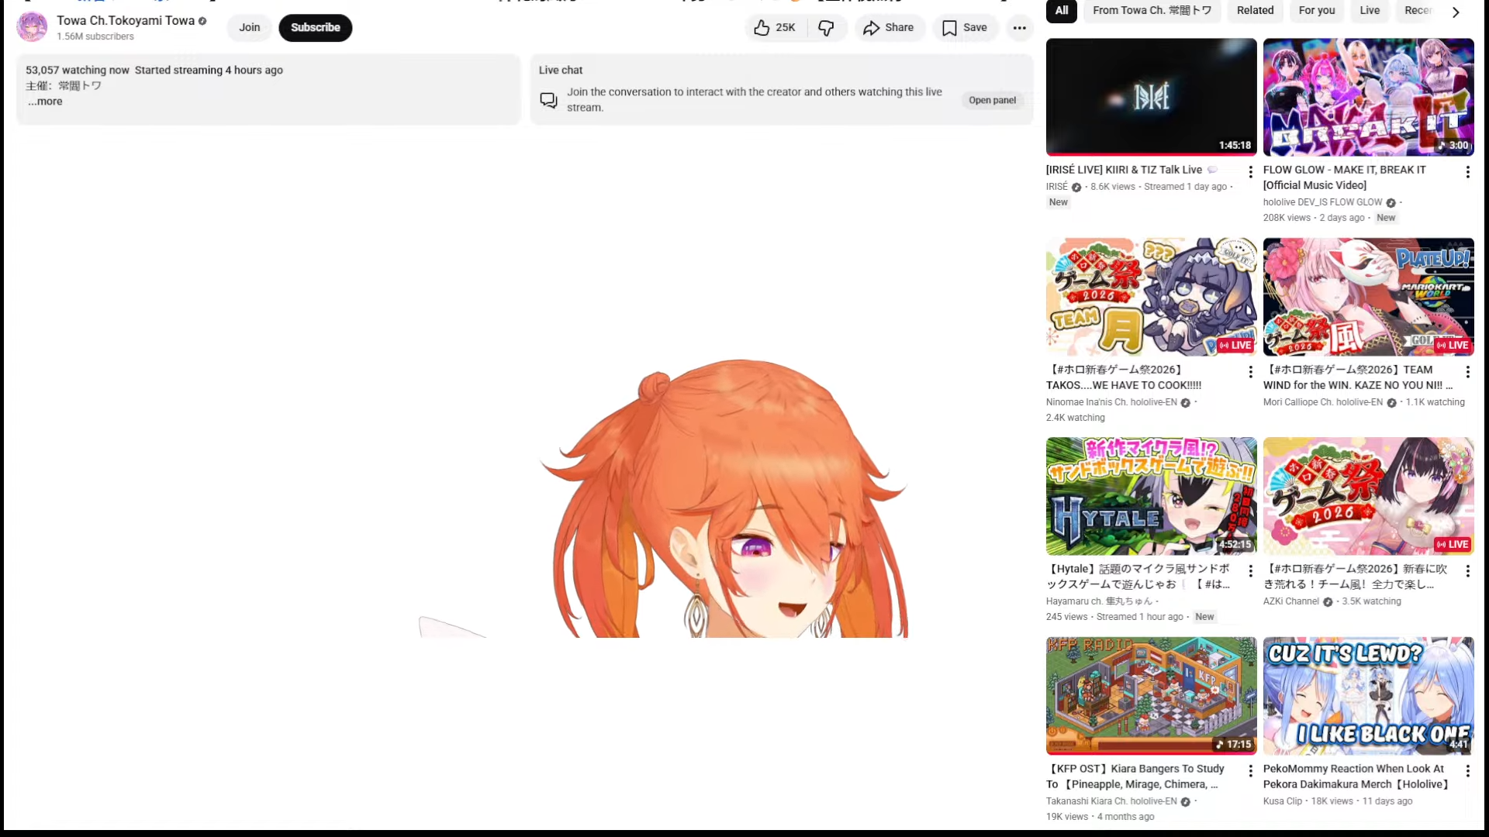
Task: Open Towa channel avatar
Action: click(x=32, y=27)
